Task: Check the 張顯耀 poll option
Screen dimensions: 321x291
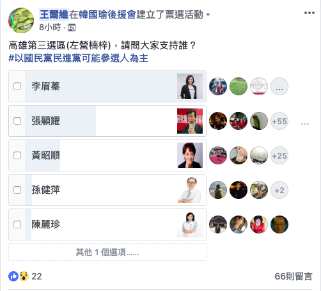Action: click(x=17, y=121)
